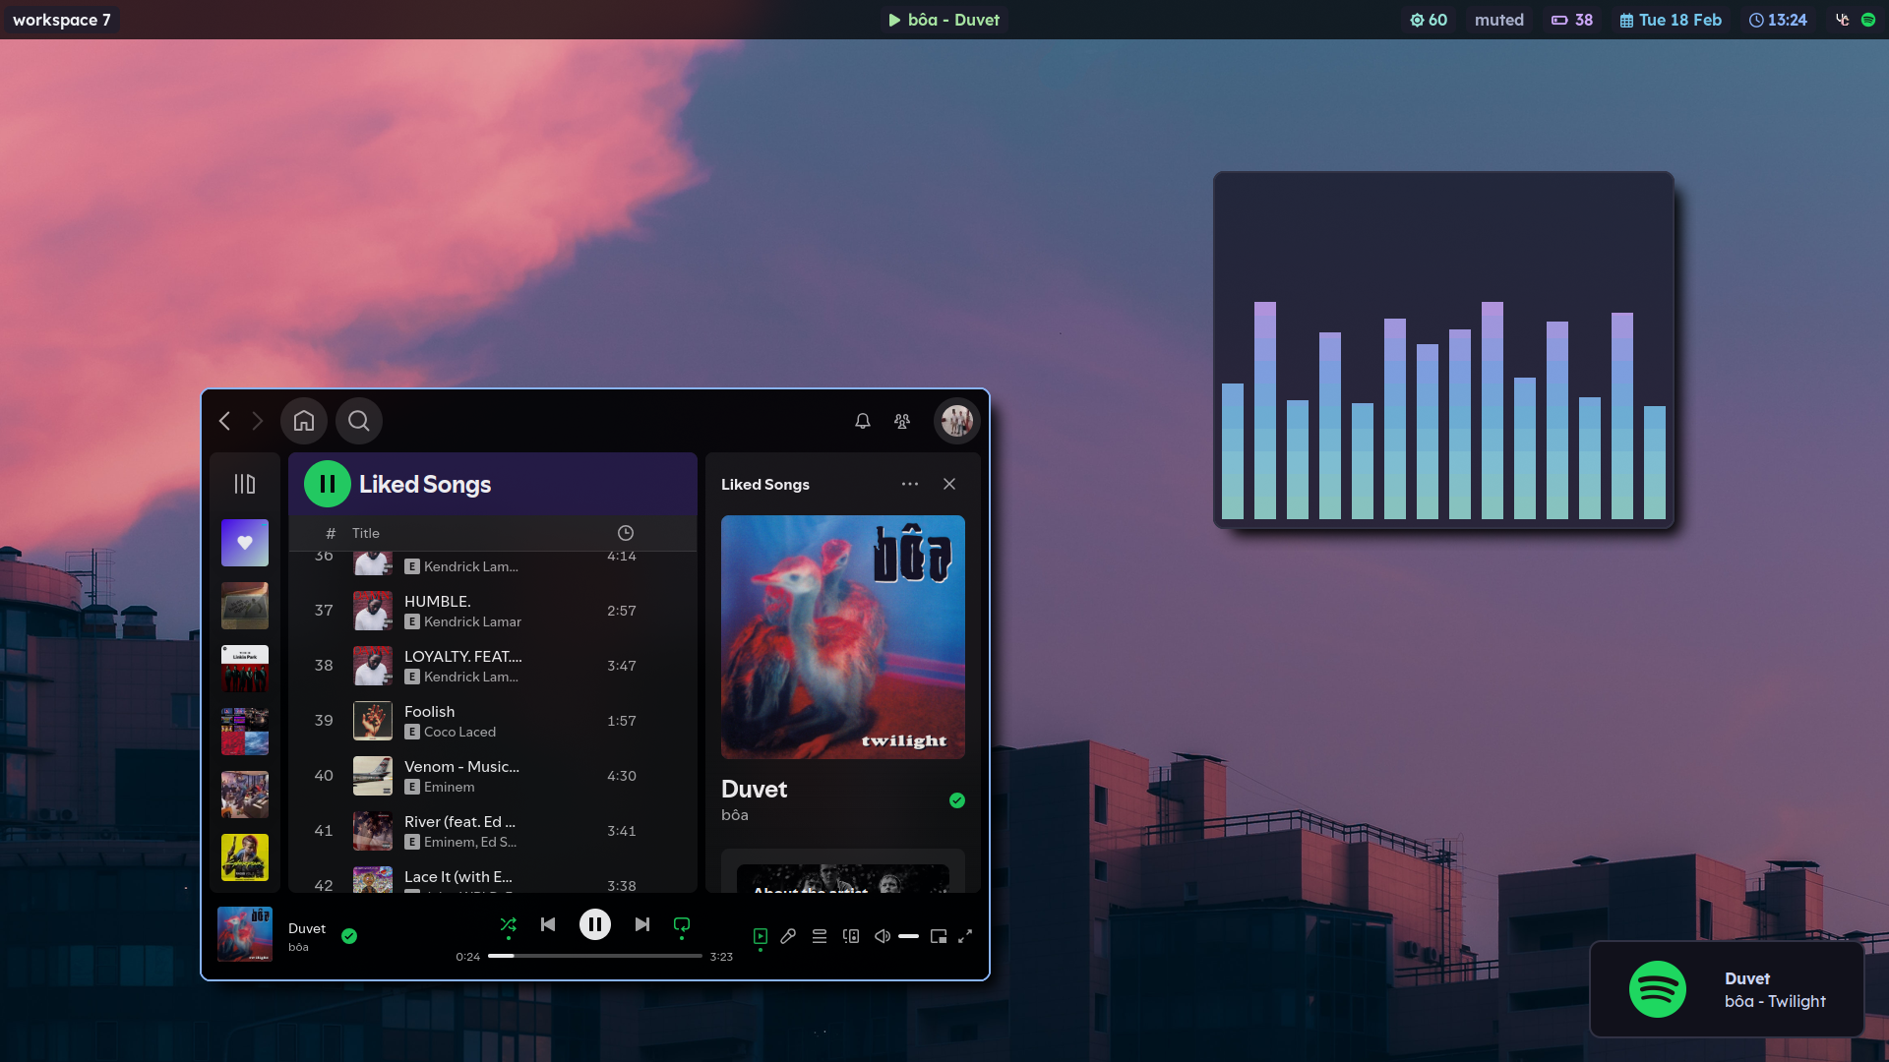Image resolution: width=1889 pixels, height=1062 pixels.
Task: Select the Venom - Music track by Eminem
Action: pos(493,776)
